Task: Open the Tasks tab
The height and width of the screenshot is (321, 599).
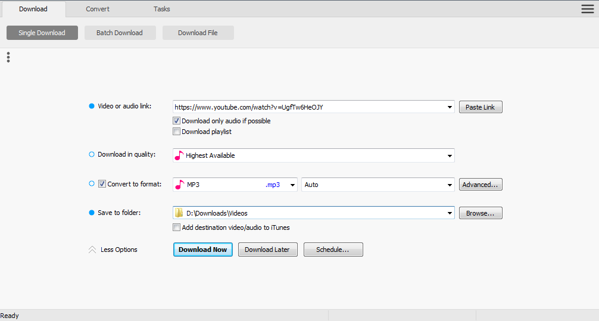Action: pos(161,9)
